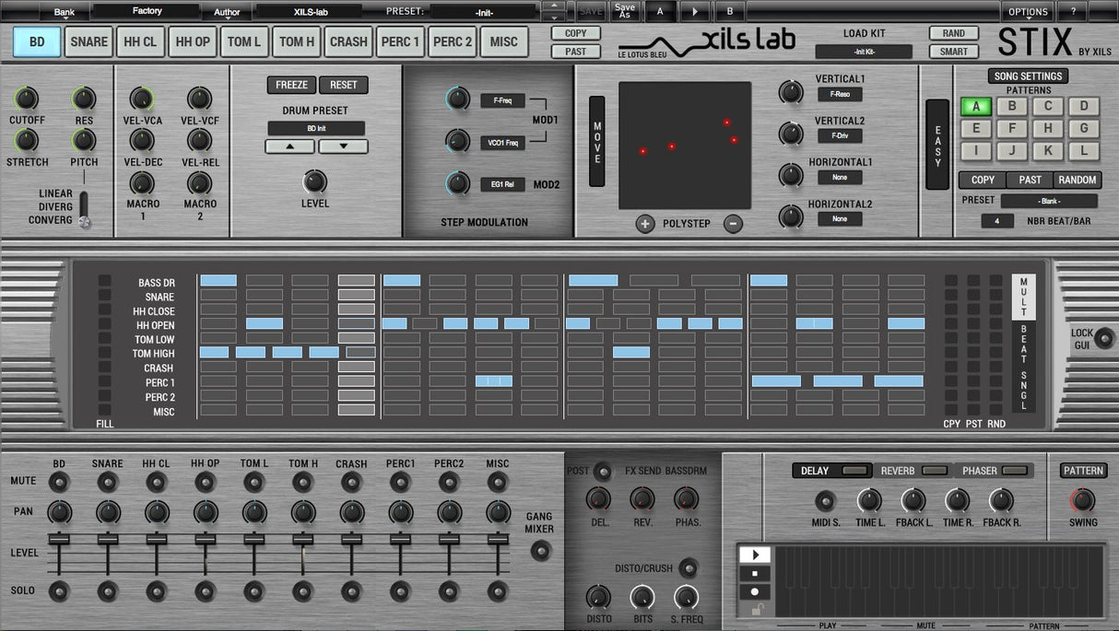Open the Load Kit selector
The height and width of the screenshot is (631, 1119).
click(864, 52)
